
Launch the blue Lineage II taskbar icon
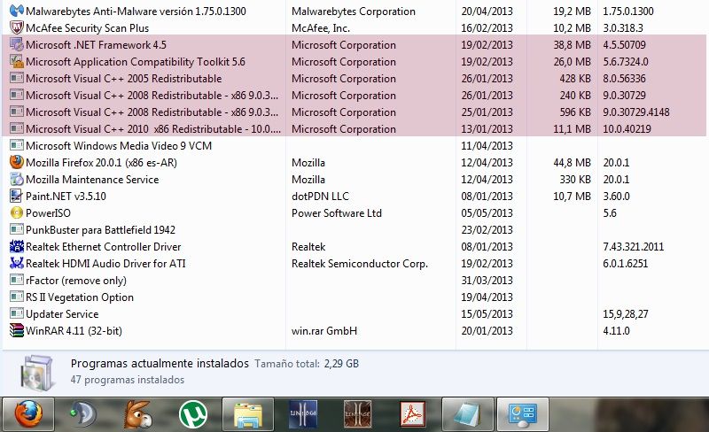click(303, 414)
